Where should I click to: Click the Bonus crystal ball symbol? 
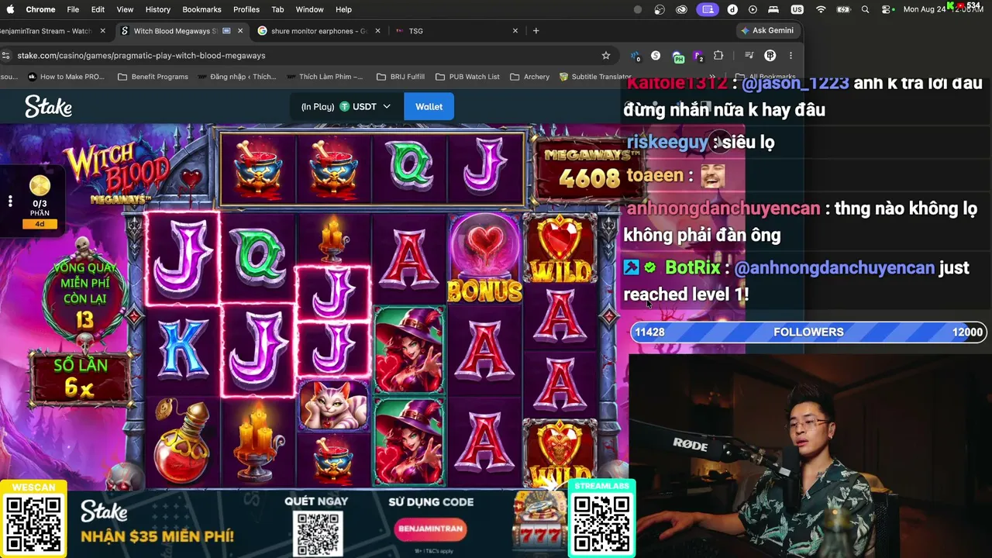[x=485, y=257]
